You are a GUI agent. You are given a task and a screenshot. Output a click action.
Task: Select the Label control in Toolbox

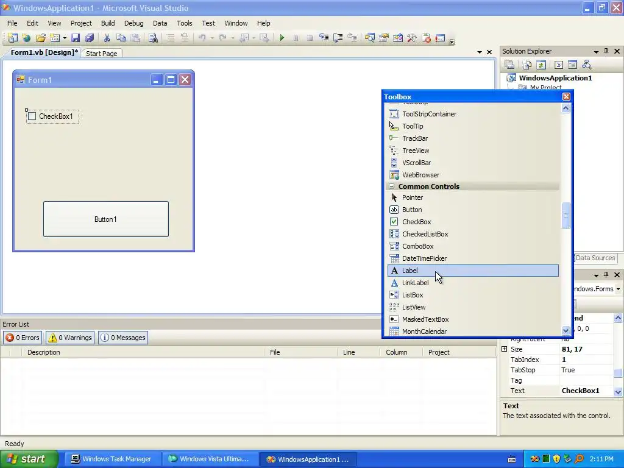click(473, 271)
